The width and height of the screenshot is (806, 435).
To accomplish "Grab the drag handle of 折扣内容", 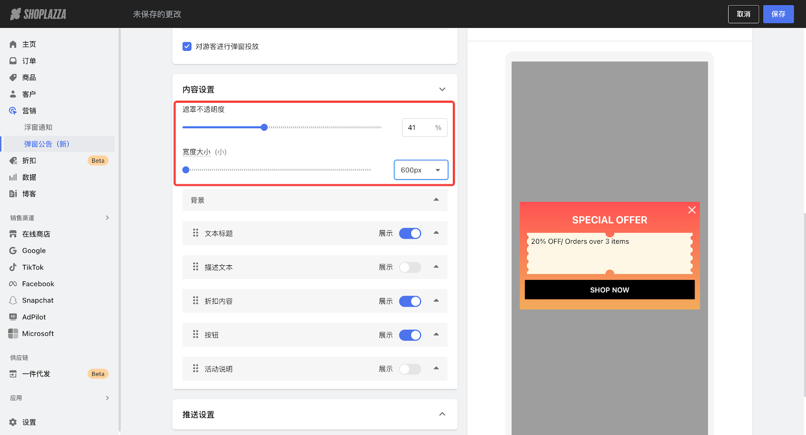I will coord(195,301).
